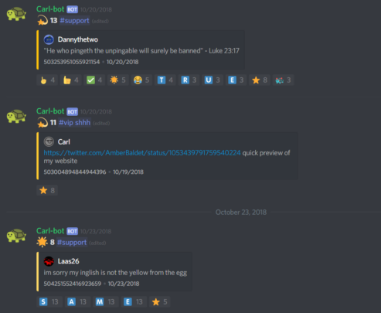Open the #vip shhh channel mention
Image resolution: width=381 pixels, height=313 pixels.
74,123
